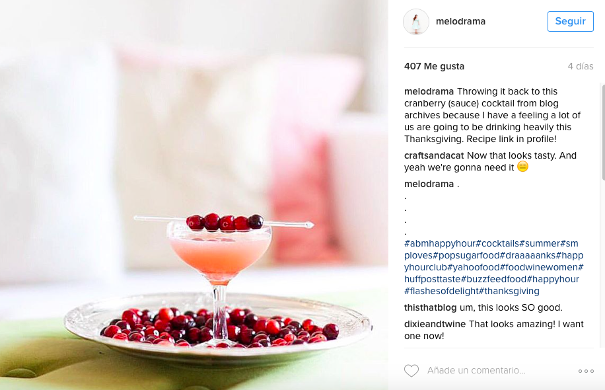The height and width of the screenshot is (390, 605).
Task: Open the #popsugarfood hashtag
Action: coord(466,255)
